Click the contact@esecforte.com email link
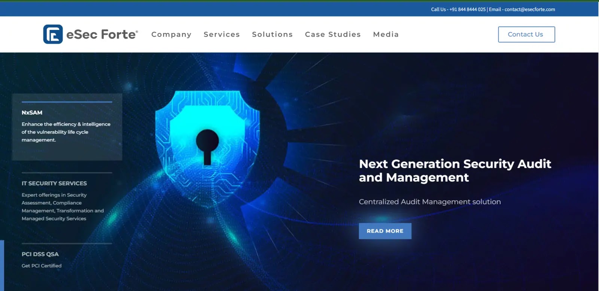Viewport: 599px width, 291px height. tap(530, 9)
